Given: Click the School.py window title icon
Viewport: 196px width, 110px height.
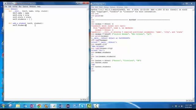Looking at the screenshot, I should (5, 3).
